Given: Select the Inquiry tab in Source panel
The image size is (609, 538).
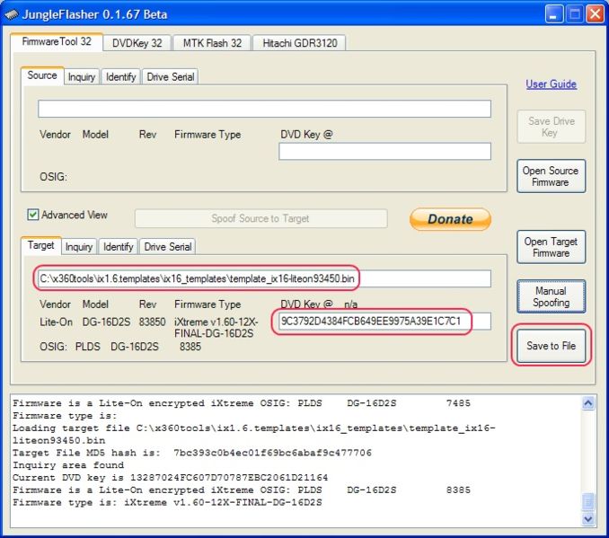Looking at the screenshot, I should coord(82,77).
